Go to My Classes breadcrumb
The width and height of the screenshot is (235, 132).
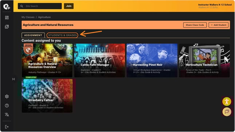click(28, 17)
